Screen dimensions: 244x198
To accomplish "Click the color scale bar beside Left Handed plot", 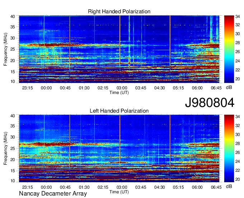I will [229, 148].
